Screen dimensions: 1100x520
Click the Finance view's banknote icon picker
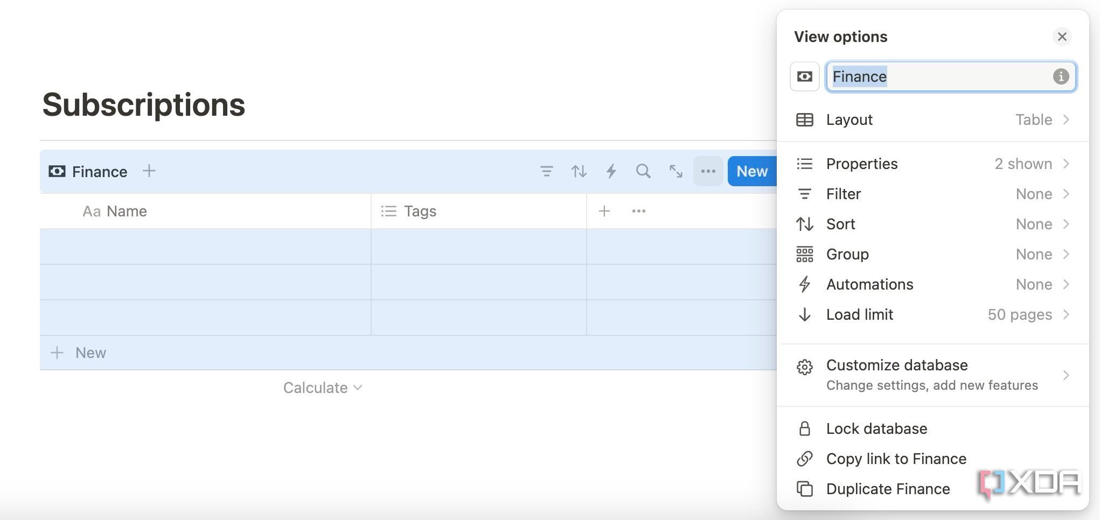pos(804,76)
